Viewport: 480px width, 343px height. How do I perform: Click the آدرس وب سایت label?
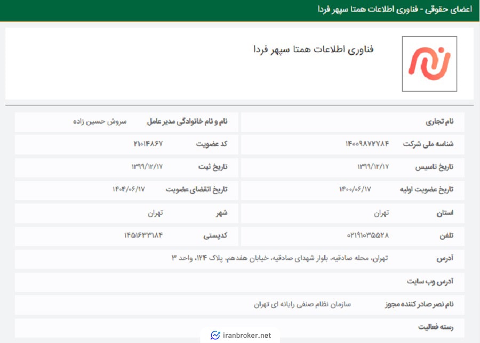[430, 281]
